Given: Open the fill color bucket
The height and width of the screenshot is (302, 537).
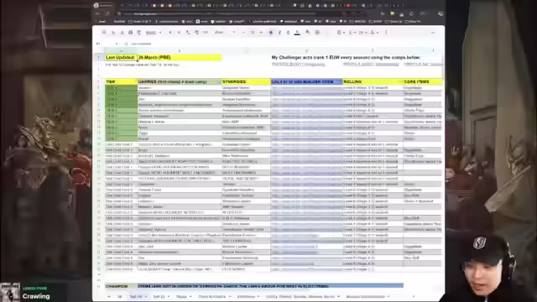Looking at the screenshot, I should 308,33.
